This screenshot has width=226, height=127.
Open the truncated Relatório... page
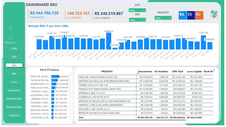click(x=14, y=115)
